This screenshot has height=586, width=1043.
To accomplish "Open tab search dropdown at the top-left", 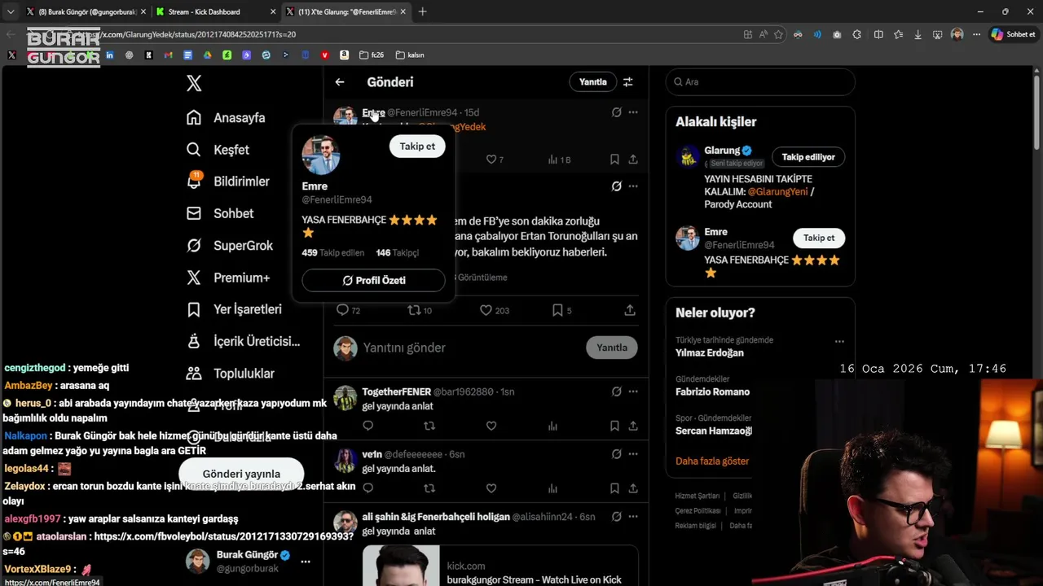I will [10, 11].
